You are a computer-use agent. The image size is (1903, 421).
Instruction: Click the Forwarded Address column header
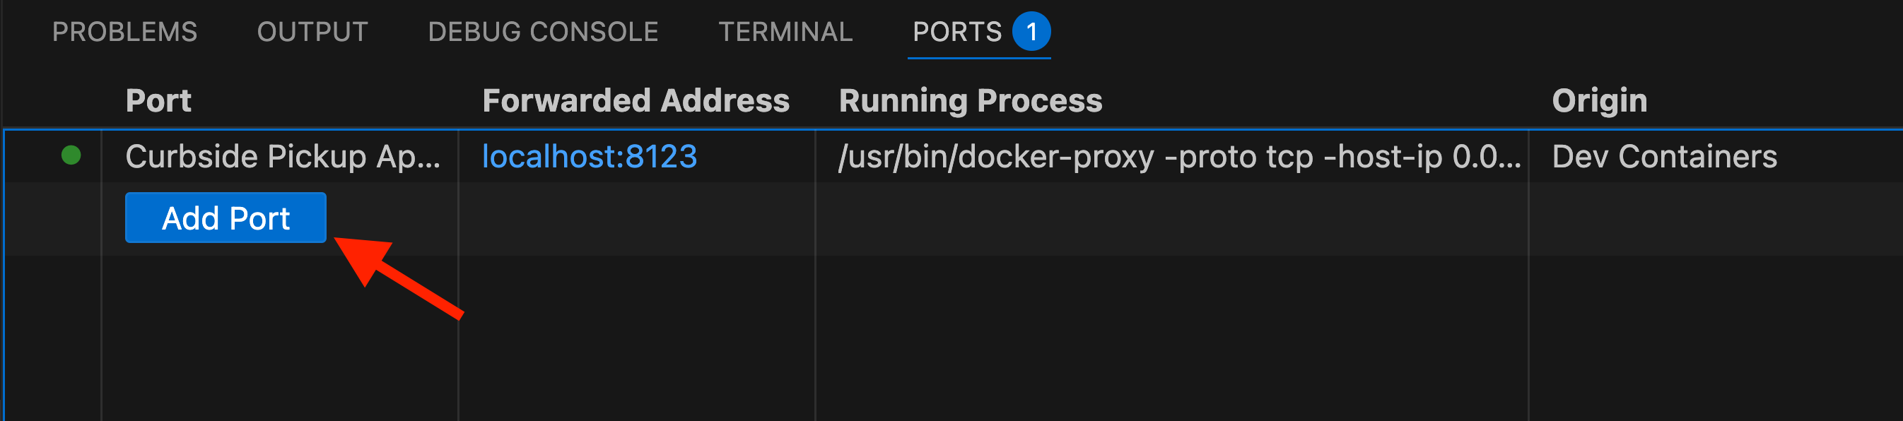coord(636,100)
